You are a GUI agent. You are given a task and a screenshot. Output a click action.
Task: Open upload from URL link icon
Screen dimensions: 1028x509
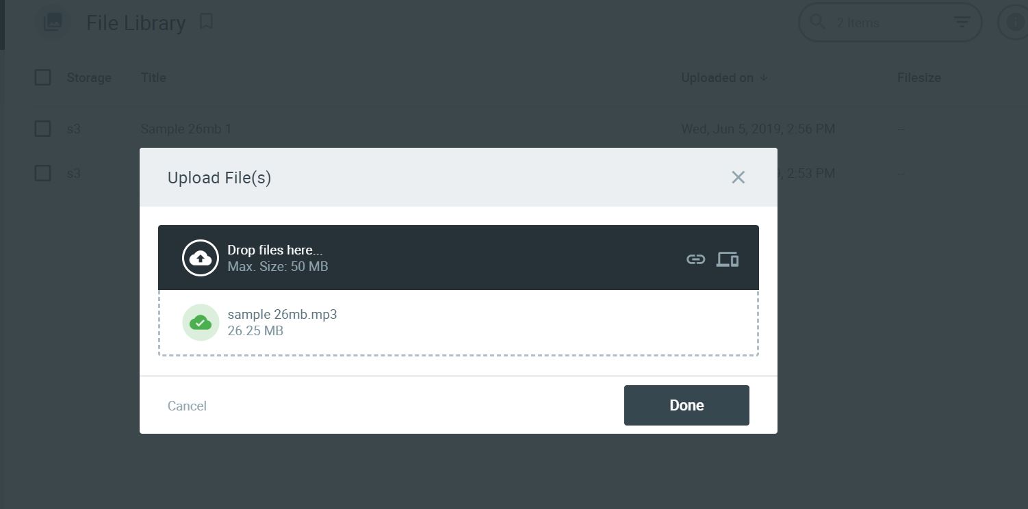(695, 259)
